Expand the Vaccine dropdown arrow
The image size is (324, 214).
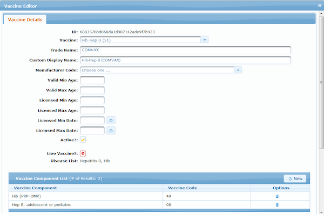205,40
